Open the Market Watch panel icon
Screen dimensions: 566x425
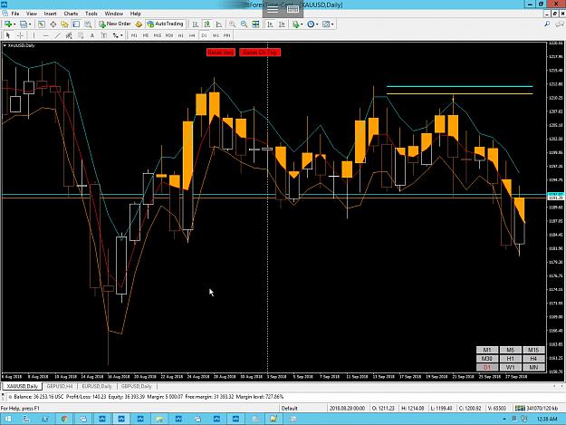click(x=42, y=24)
